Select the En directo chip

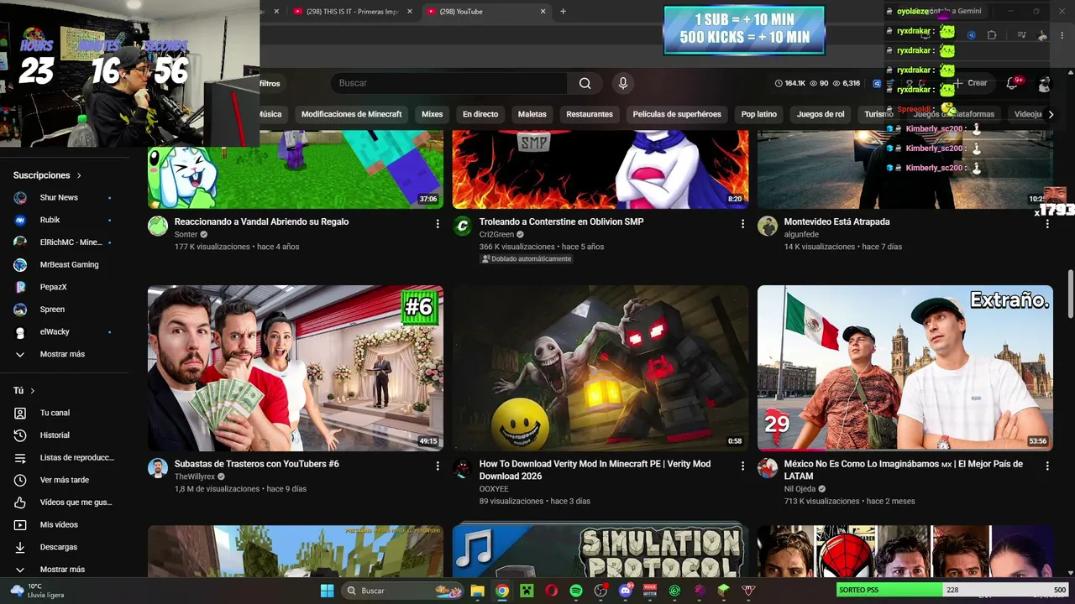tap(480, 114)
